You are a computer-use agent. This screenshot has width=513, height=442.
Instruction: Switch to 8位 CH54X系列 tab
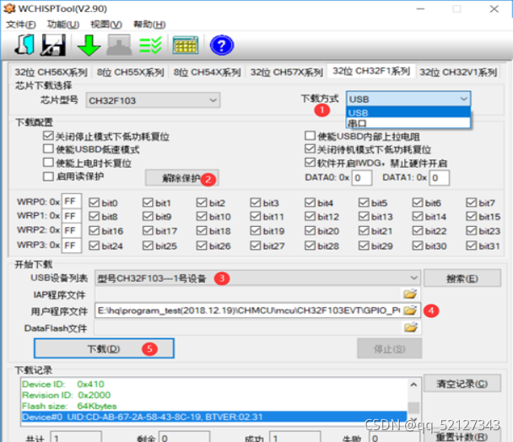pos(207,72)
